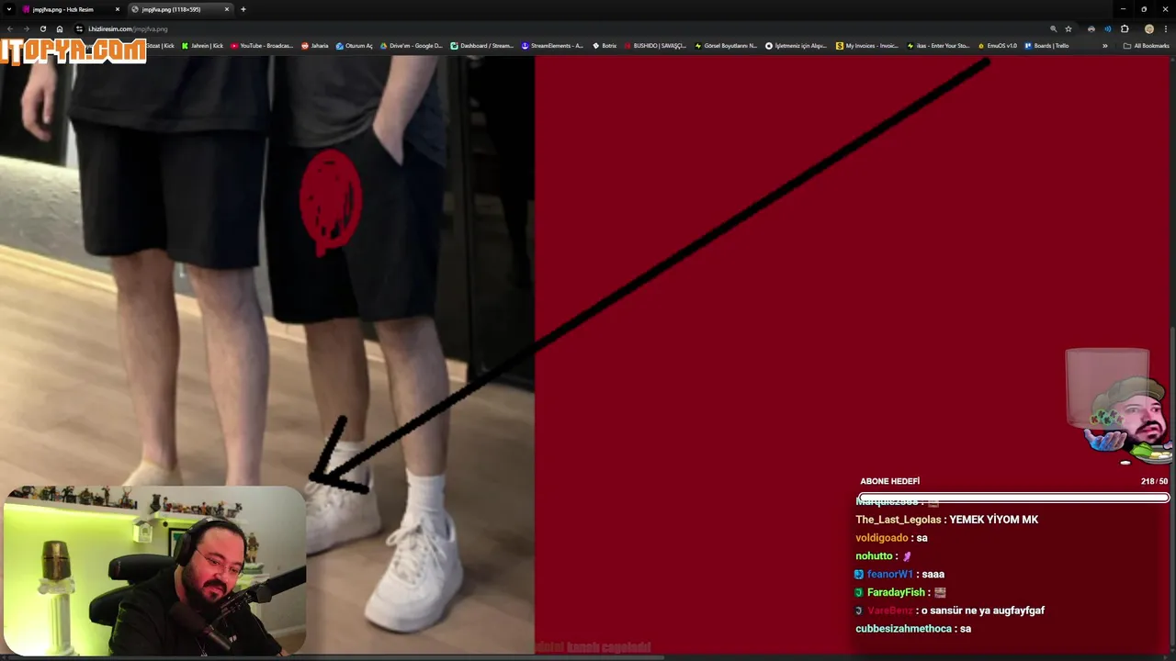Click chat username 'The_Last_Legolas'
1176x661 pixels.
(x=899, y=520)
